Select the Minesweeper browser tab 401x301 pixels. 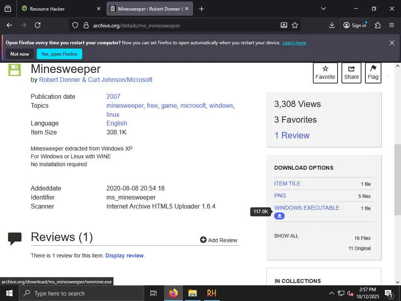[x=150, y=9]
